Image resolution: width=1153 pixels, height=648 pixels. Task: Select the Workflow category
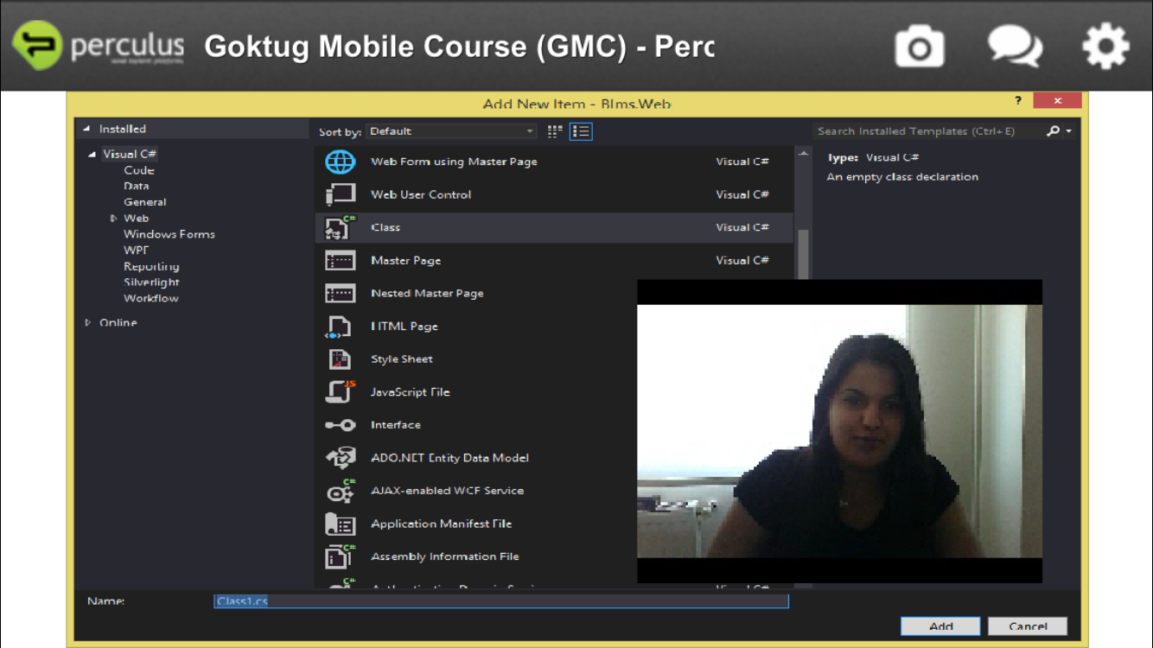tap(150, 298)
